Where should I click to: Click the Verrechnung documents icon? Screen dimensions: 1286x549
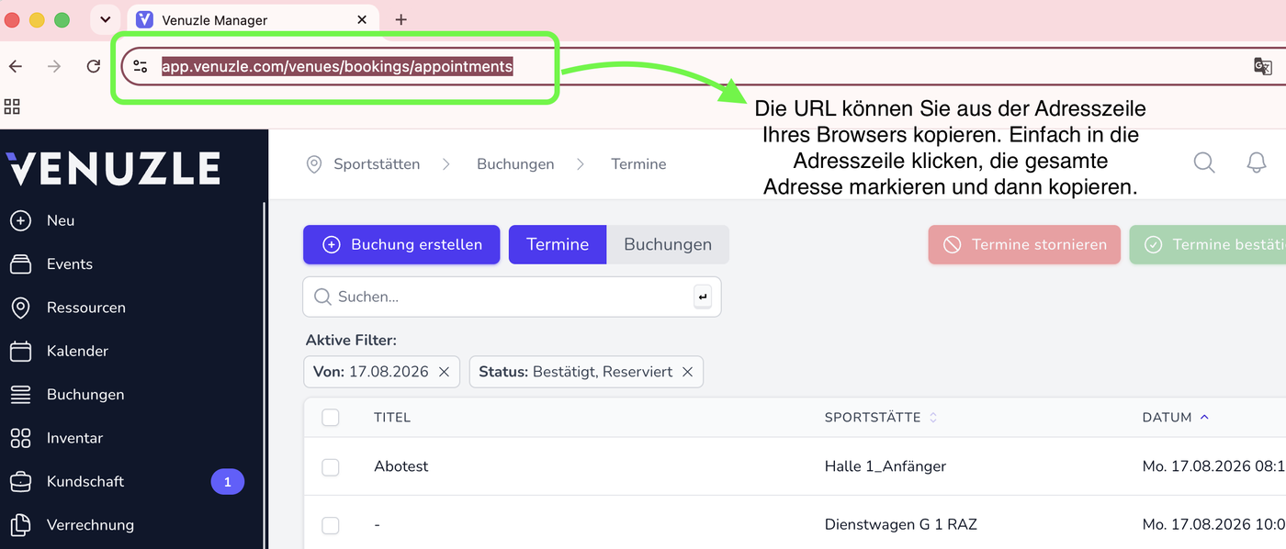pyautogui.click(x=20, y=525)
